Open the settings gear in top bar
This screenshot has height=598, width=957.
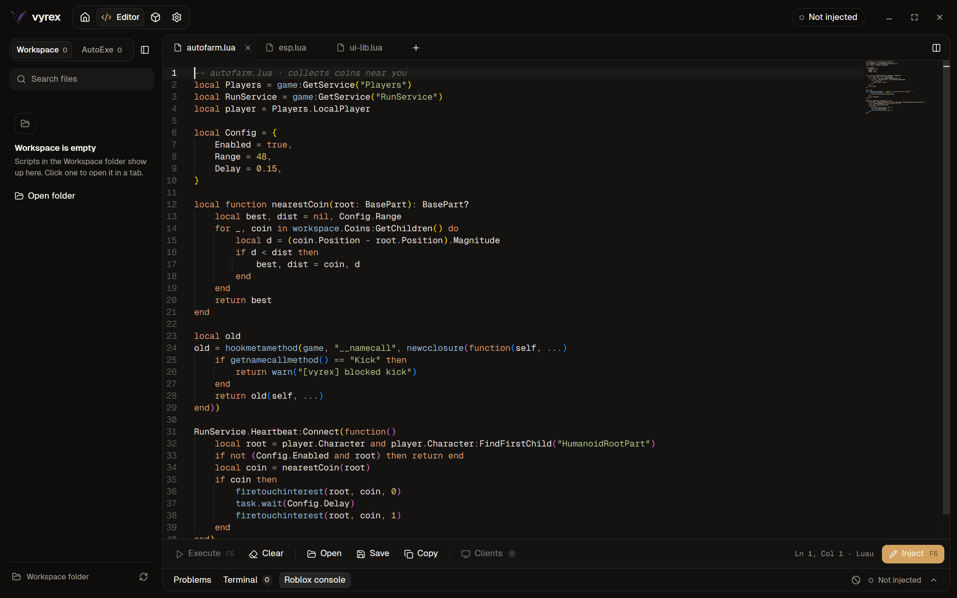click(177, 17)
